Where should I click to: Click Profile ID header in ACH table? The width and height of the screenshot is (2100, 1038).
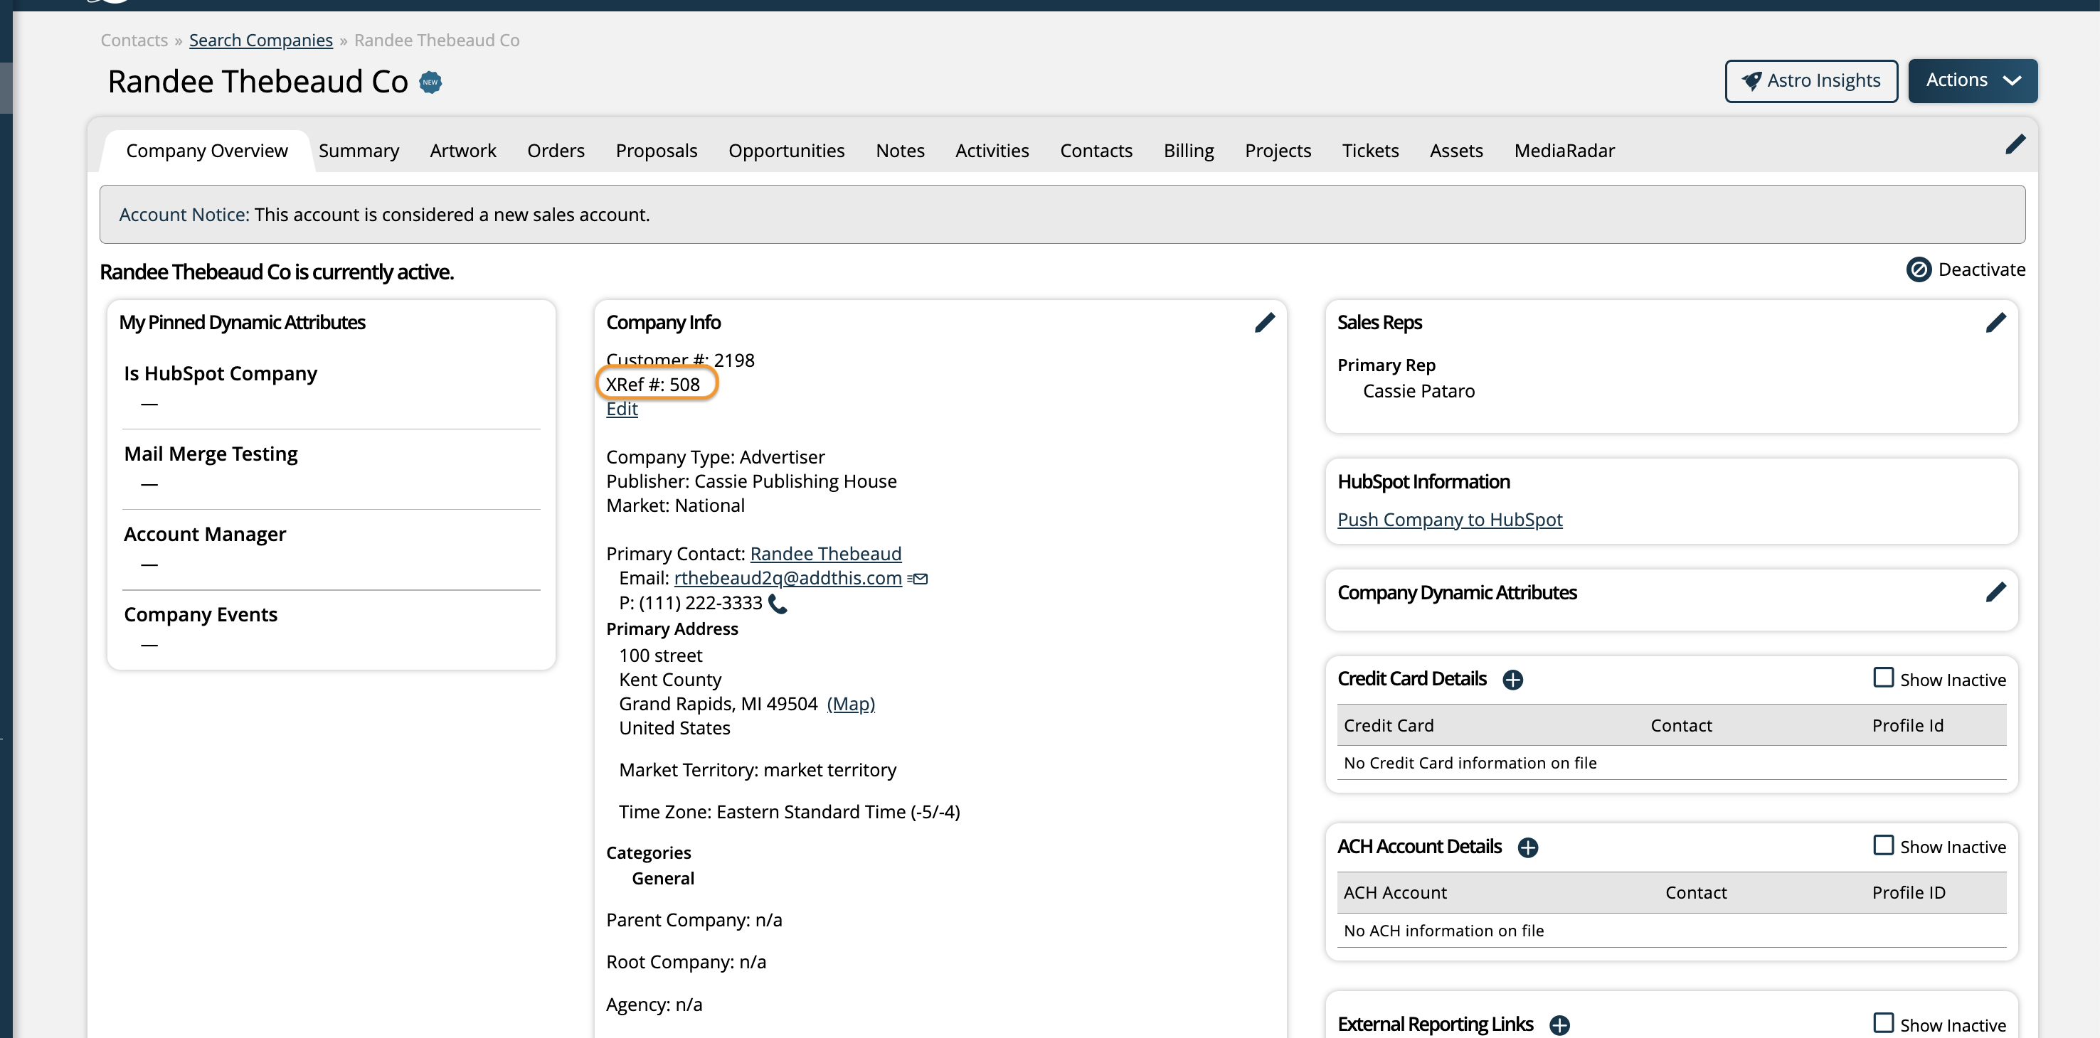pos(1909,893)
